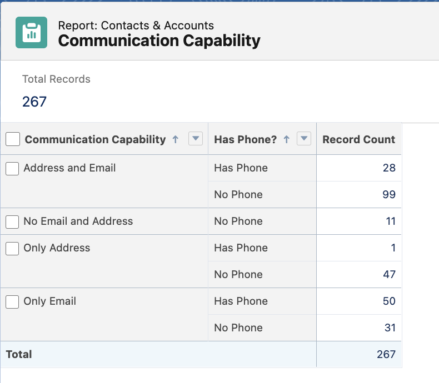
Task: Click sort arrow beside Has Phone? column
Action: click(x=287, y=140)
